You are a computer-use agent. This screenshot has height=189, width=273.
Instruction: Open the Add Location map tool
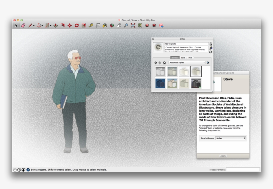point(140,26)
